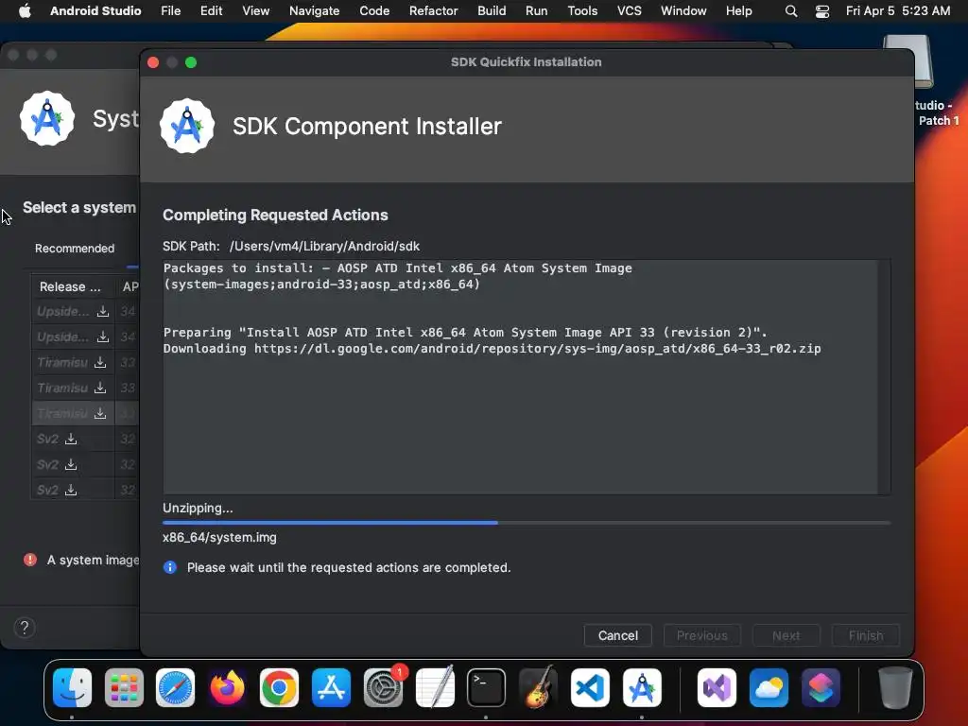Select the Recommended tab
968x726 pixels.
(x=75, y=249)
